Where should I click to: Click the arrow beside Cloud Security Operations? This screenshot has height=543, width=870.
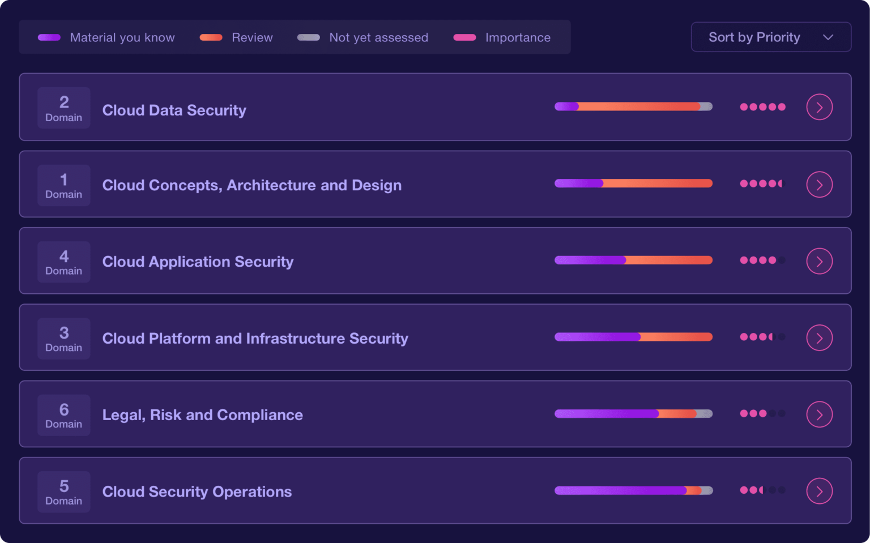point(819,491)
